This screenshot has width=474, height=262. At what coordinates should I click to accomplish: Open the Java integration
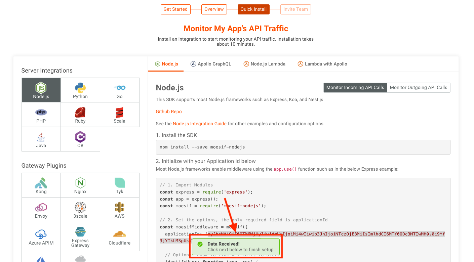coord(41,139)
